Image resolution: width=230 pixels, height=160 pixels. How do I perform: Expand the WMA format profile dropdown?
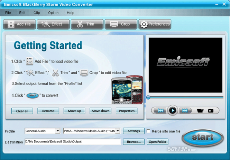[118, 131]
